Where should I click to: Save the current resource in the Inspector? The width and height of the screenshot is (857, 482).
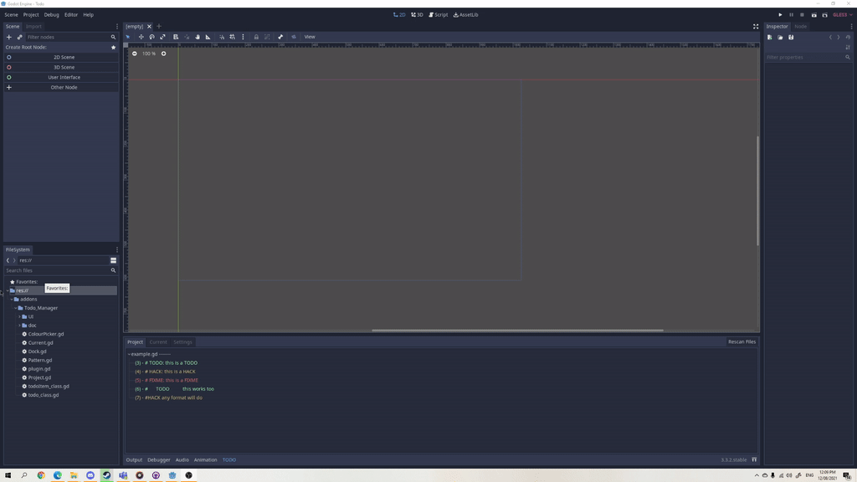point(791,37)
